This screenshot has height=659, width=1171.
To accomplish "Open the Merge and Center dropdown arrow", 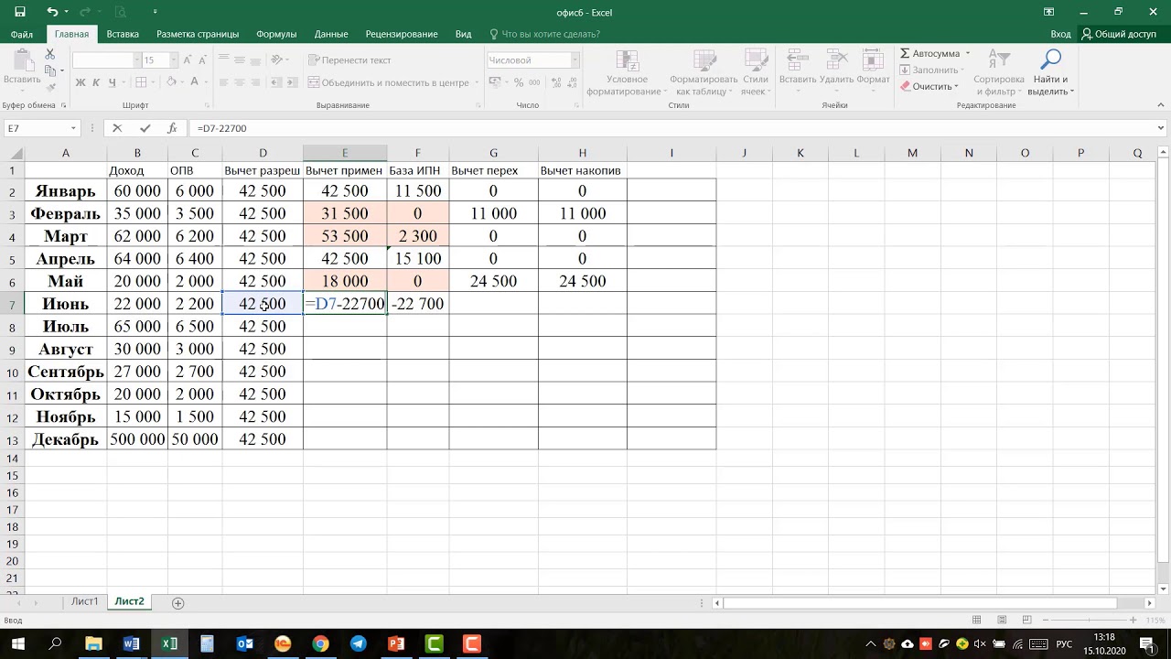I will pyautogui.click(x=477, y=82).
